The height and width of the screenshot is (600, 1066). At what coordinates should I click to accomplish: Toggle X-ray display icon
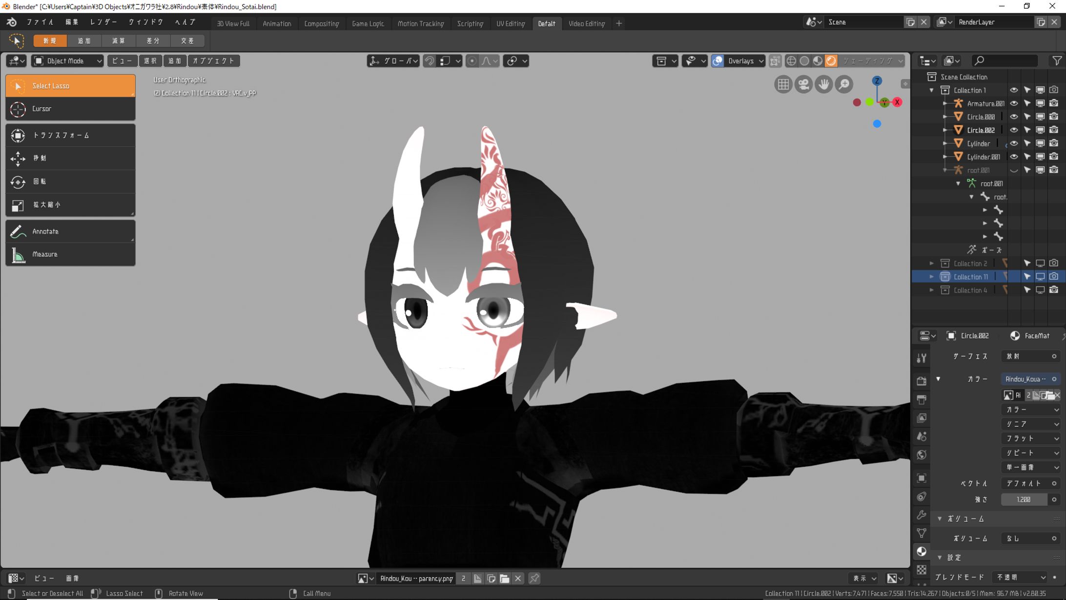[775, 61]
